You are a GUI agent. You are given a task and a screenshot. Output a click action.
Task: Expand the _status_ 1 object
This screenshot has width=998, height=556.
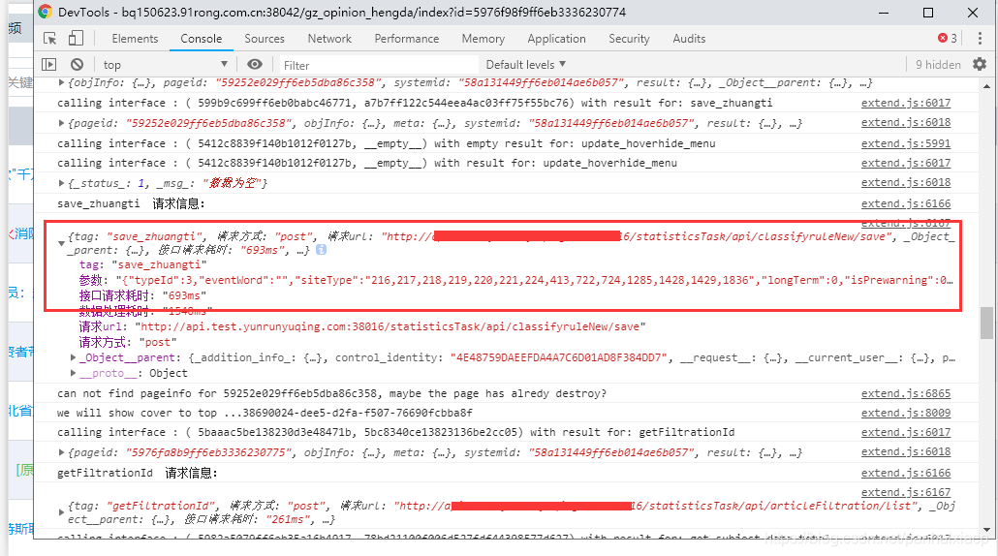(x=61, y=182)
